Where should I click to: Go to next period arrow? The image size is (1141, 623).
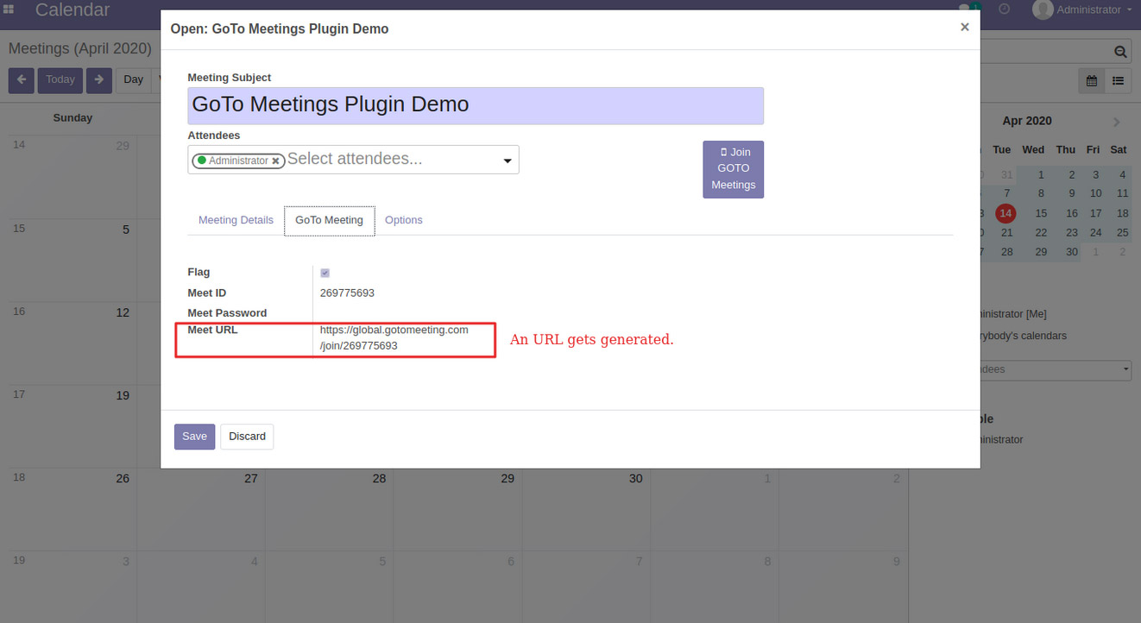[x=99, y=79]
